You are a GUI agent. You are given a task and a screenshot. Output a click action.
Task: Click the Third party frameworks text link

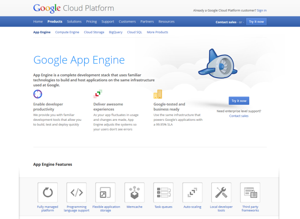[x=250, y=208]
